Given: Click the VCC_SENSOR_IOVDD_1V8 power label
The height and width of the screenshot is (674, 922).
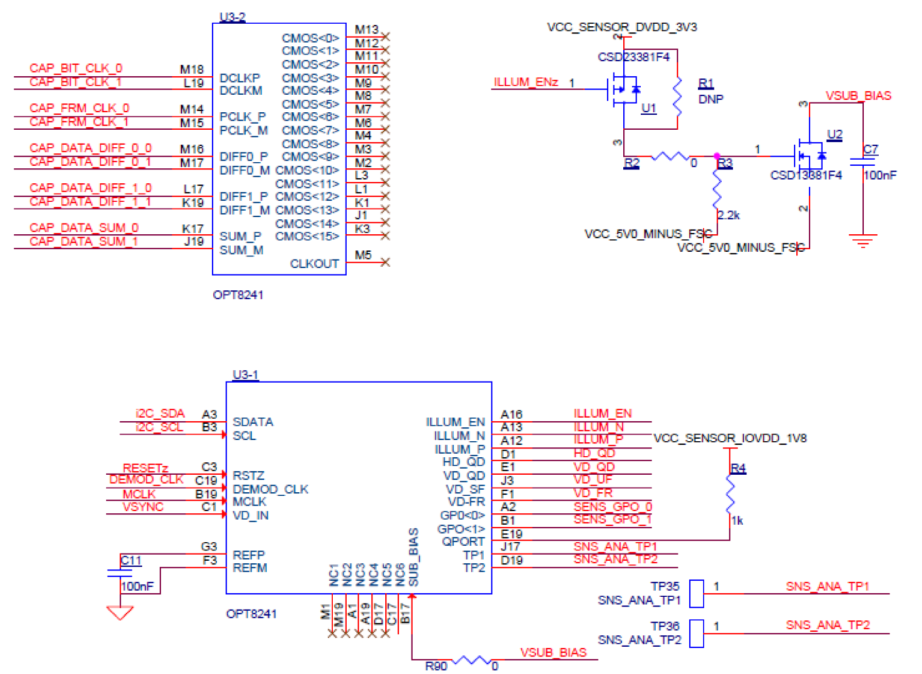Looking at the screenshot, I should [x=730, y=438].
